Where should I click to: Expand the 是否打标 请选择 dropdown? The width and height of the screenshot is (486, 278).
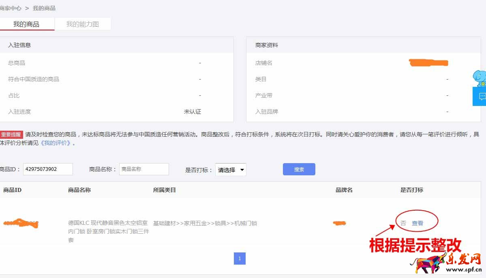point(231,170)
